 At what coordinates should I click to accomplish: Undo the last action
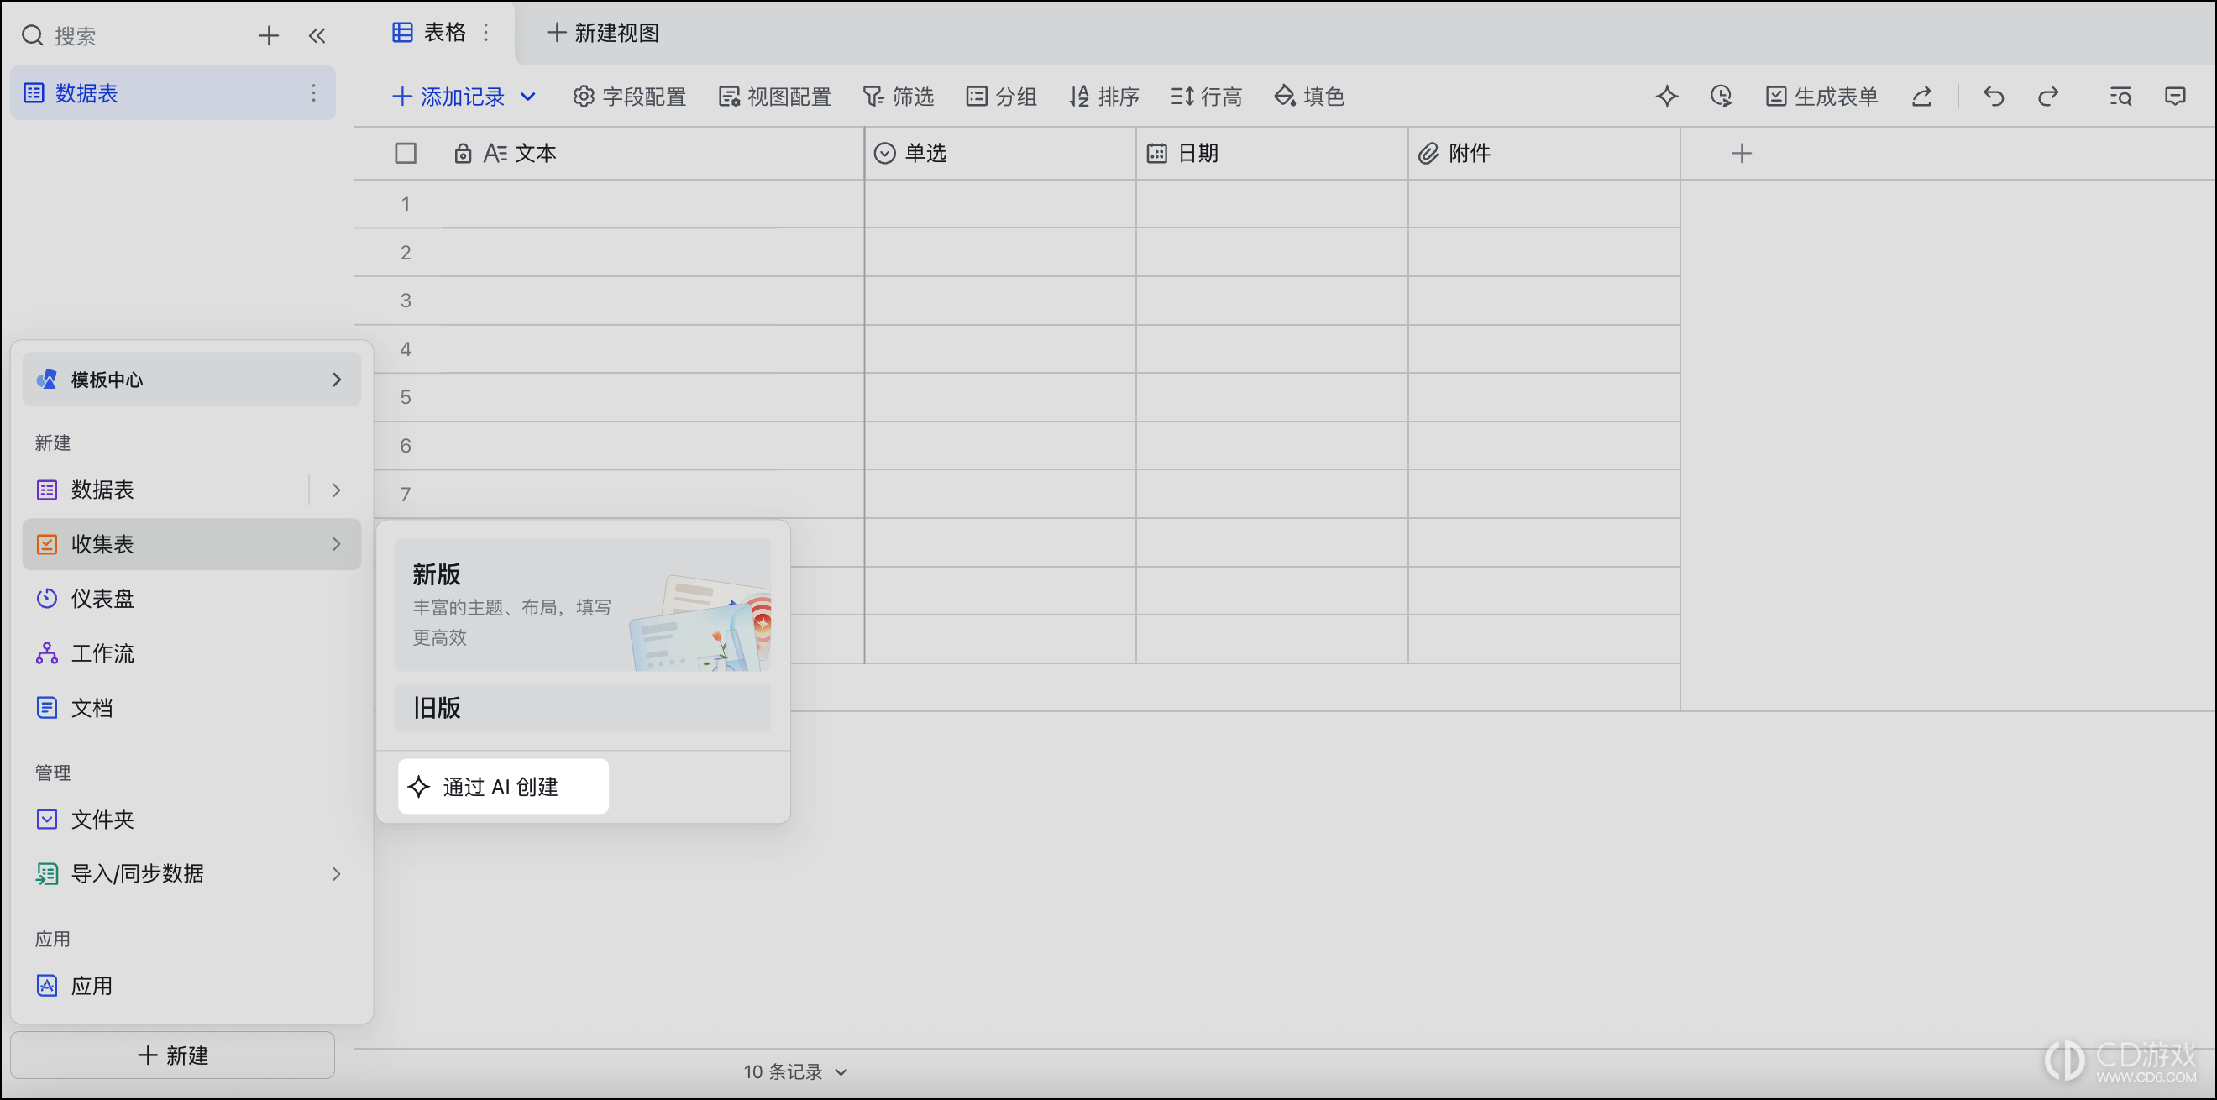(x=1994, y=97)
